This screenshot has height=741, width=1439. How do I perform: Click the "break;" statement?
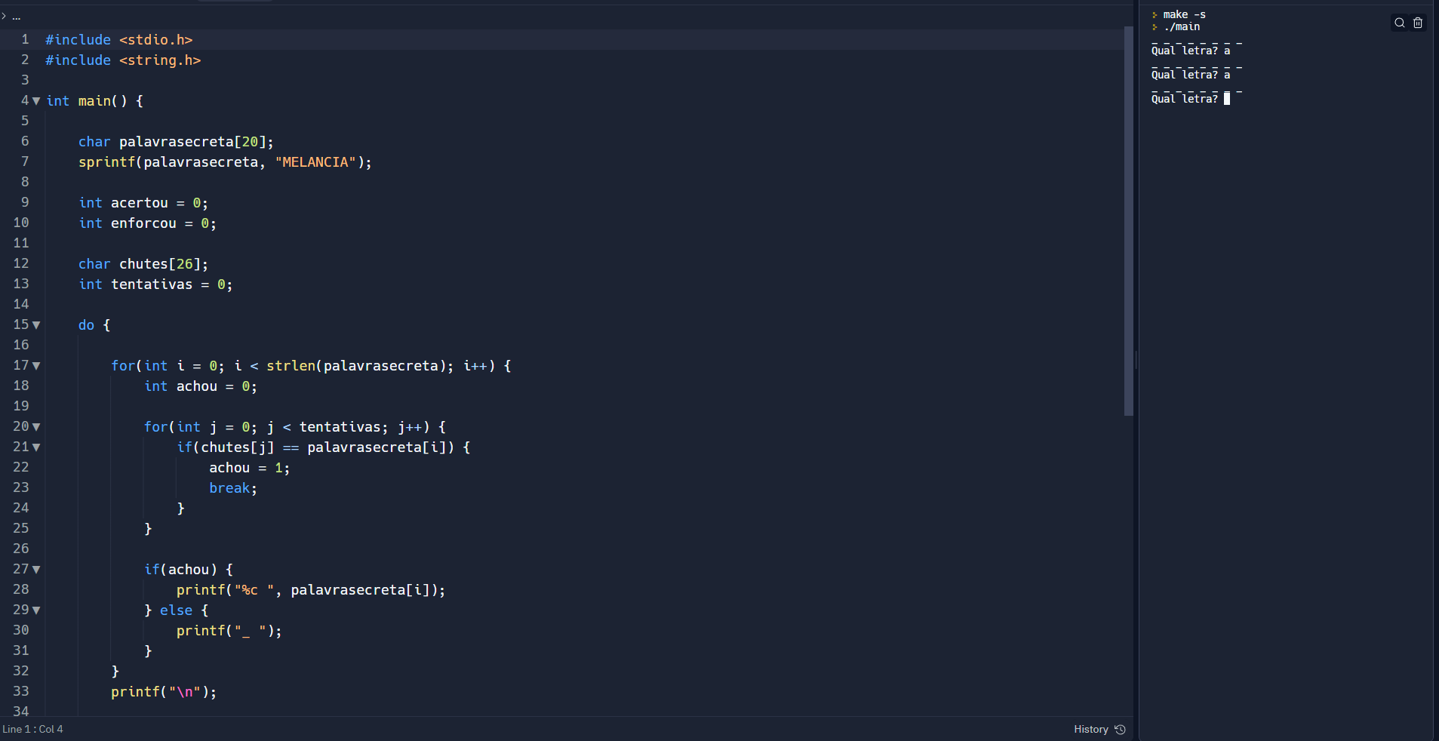pos(233,488)
